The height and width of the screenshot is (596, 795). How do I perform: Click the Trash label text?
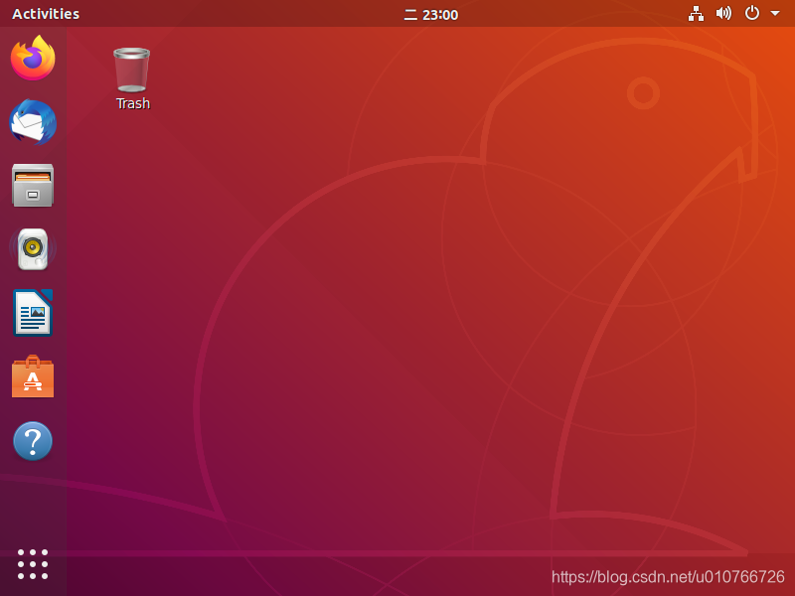pos(133,103)
